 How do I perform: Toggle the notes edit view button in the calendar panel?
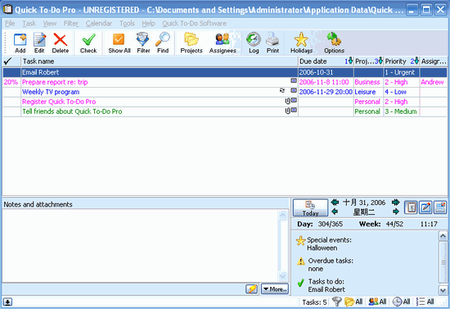tap(425, 207)
